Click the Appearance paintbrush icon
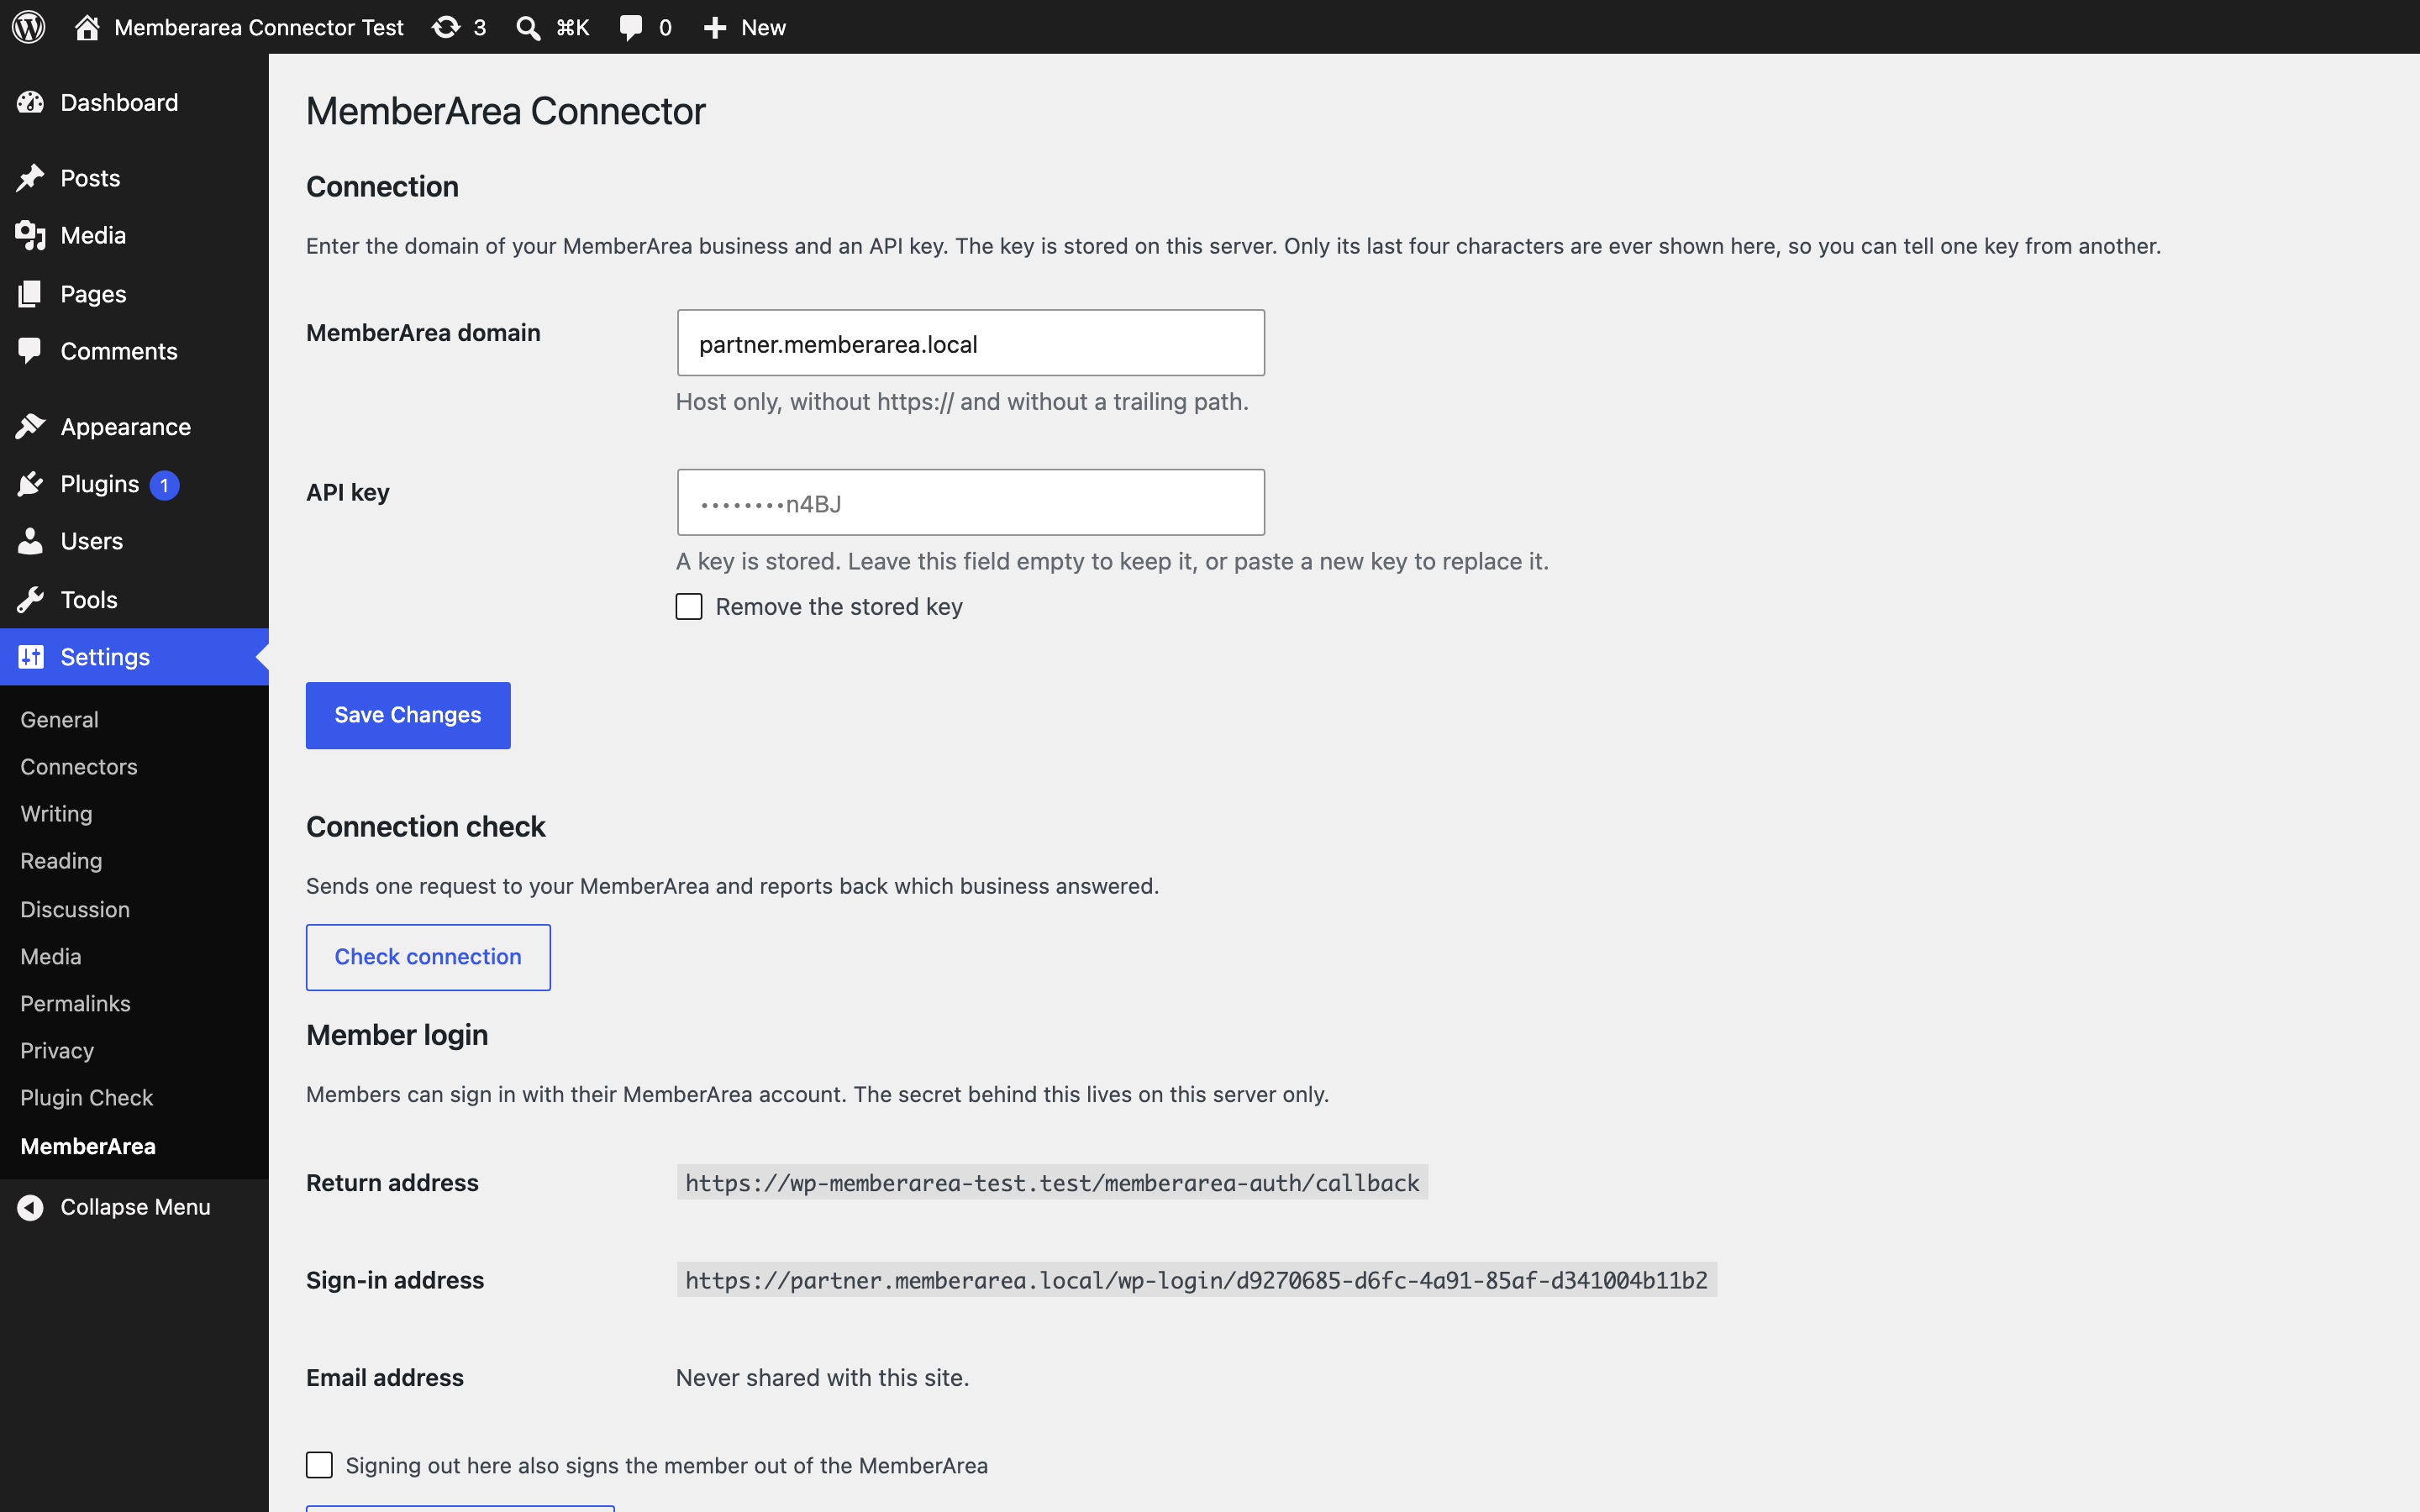 tap(30, 426)
